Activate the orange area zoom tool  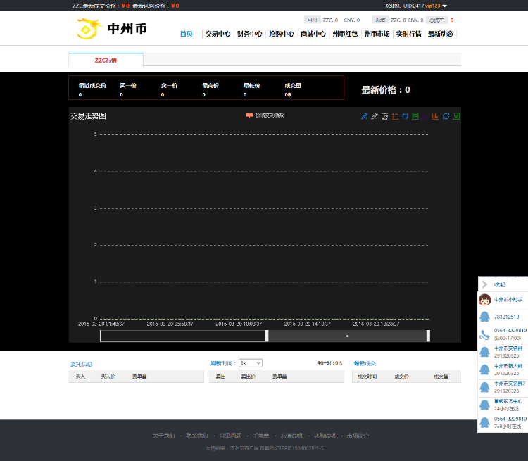tap(395, 116)
